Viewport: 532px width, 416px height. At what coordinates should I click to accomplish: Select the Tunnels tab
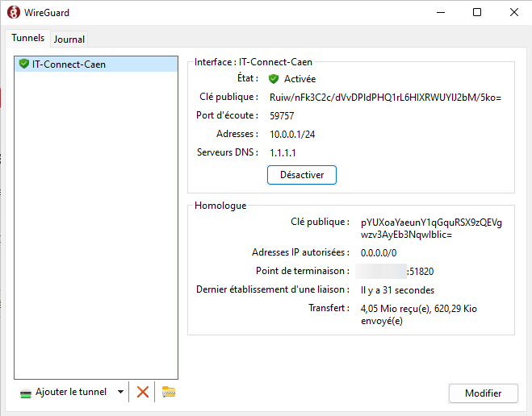[27, 38]
